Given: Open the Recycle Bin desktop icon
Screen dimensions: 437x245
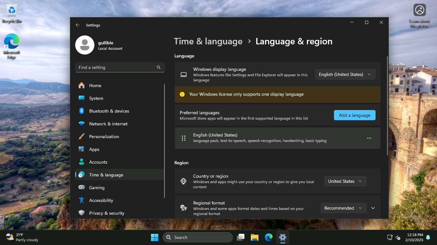Looking at the screenshot, I should [x=12, y=13].
